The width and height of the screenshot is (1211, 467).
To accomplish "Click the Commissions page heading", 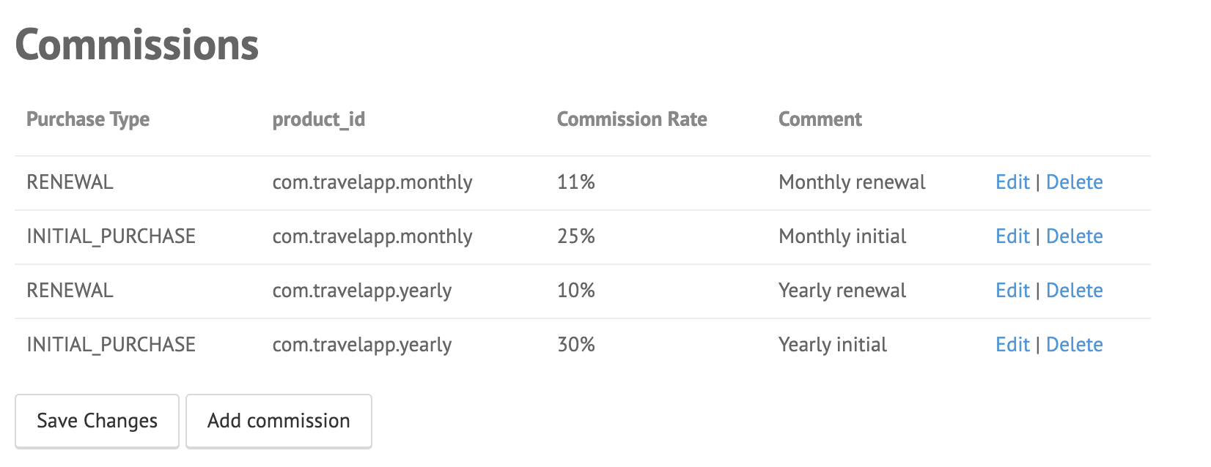I will click(x=137, y=45).
